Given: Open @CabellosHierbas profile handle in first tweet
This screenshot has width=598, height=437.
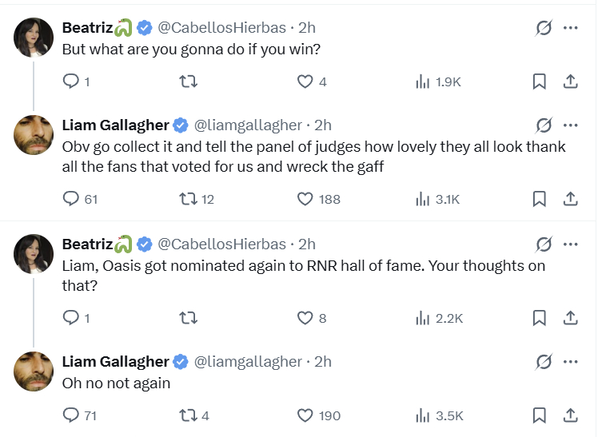Looking at the screenshot, I should point(221,28).
